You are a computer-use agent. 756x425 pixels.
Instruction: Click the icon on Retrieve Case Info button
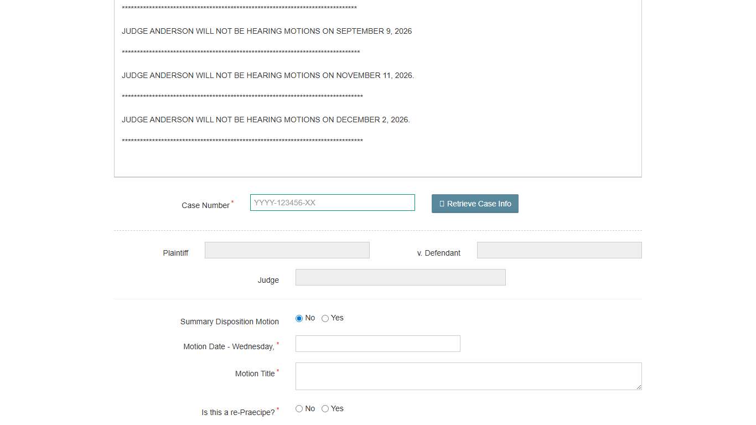[442, 204]
